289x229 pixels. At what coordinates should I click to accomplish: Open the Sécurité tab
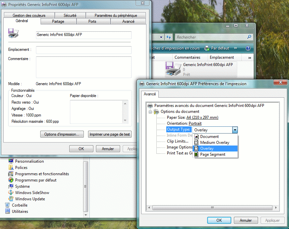70,15
